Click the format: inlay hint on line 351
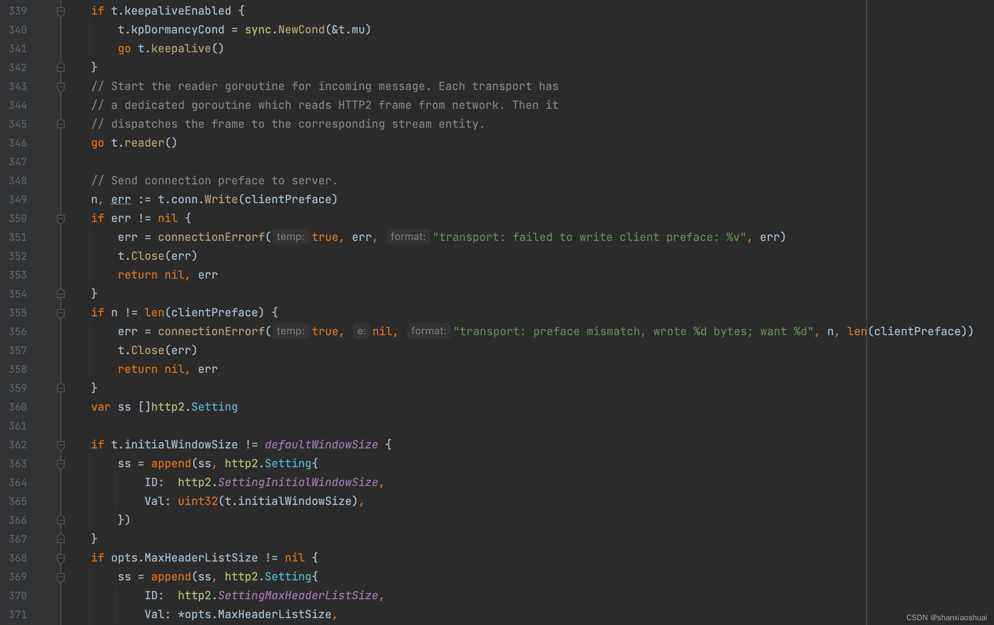Viewport: 994px width, 625px height. pos(408,237)
